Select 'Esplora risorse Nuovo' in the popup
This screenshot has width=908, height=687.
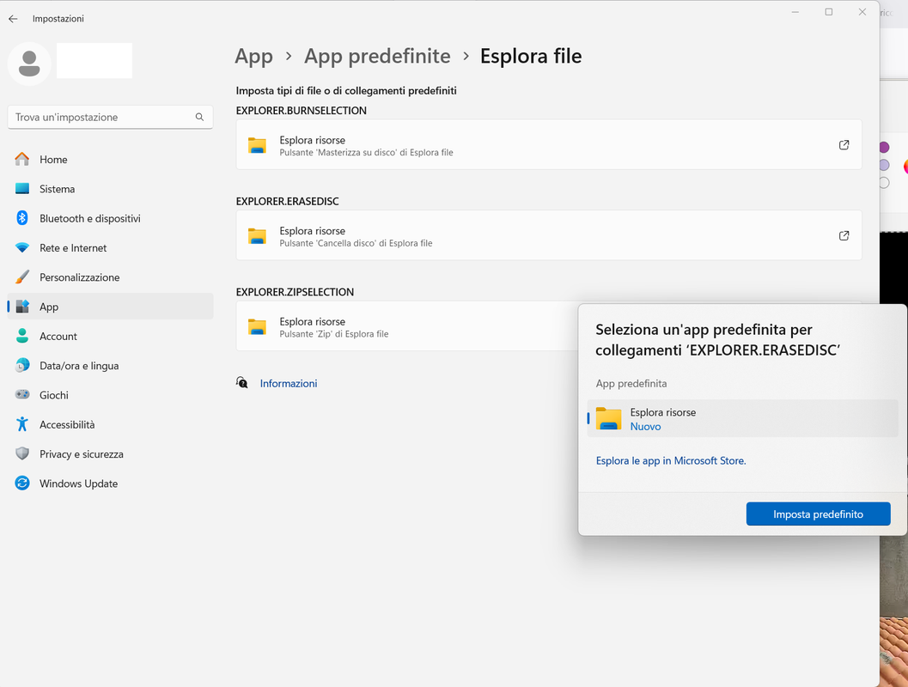pos(742,418)
